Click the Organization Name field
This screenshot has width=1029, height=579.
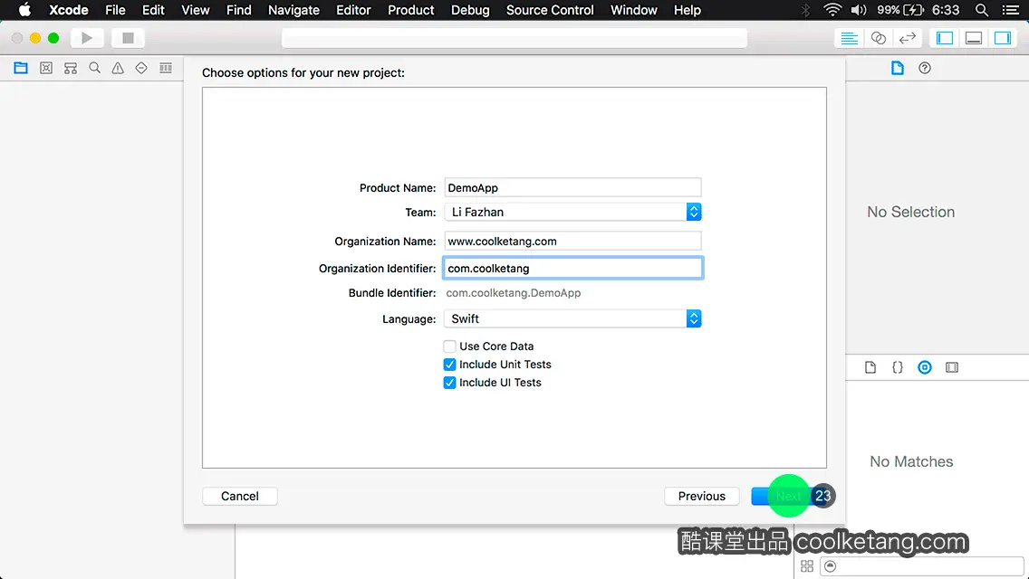572,242
